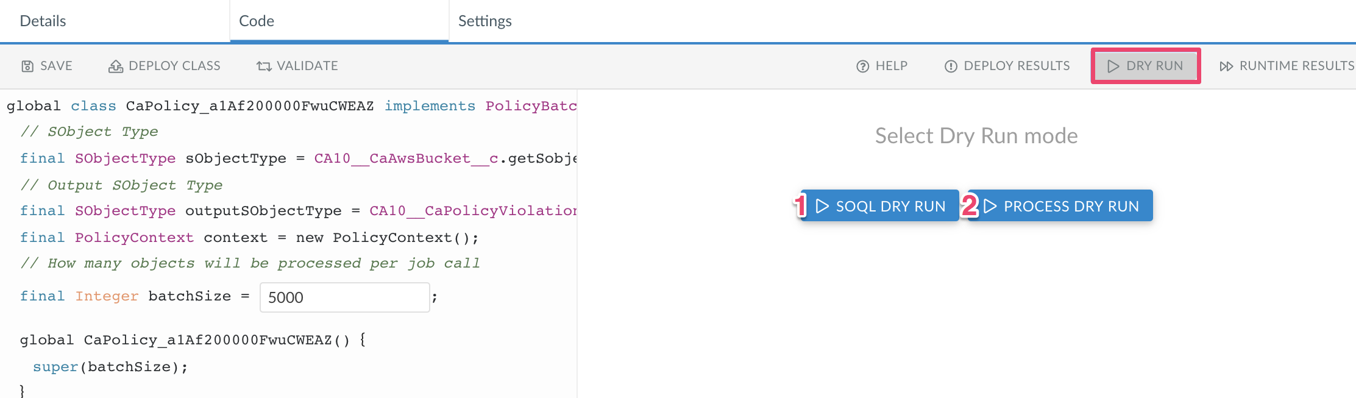
Task: Click the "How many objects will be processed" comment
Action: point(250,263)
